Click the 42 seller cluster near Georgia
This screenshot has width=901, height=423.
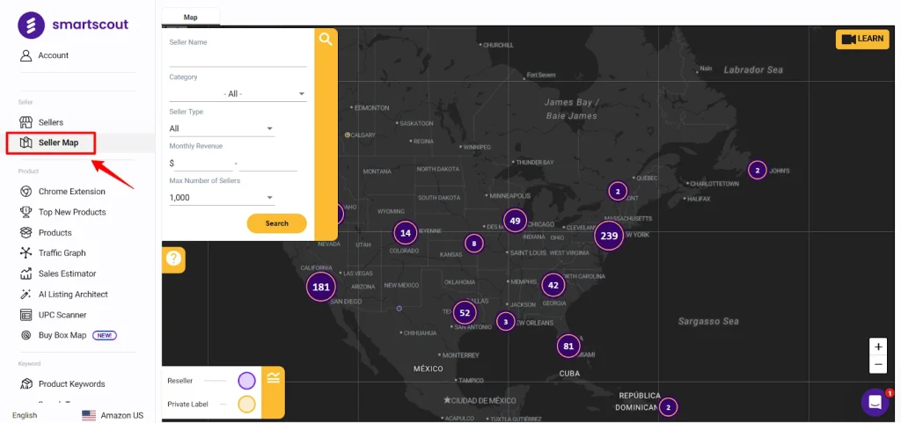coord(553,285)
